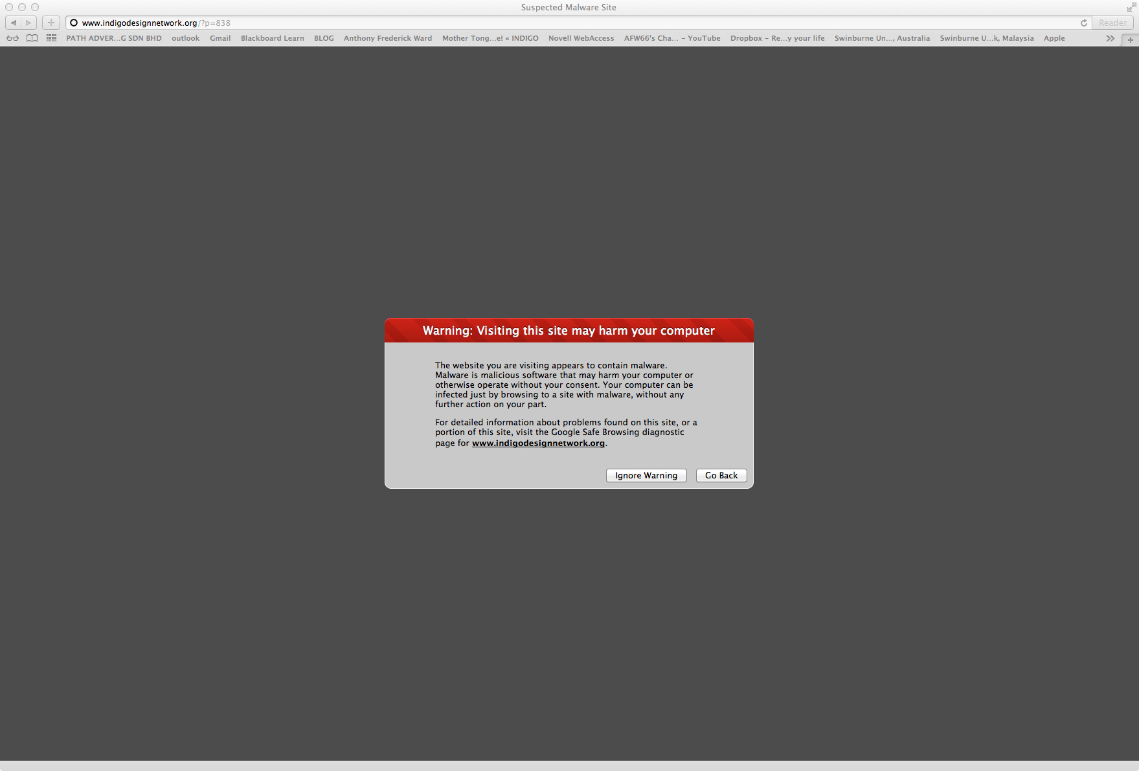The height and width of the screenshot is (771, 1139).
Task: Click the add bookmark plus button
Action: pos(51,23)
